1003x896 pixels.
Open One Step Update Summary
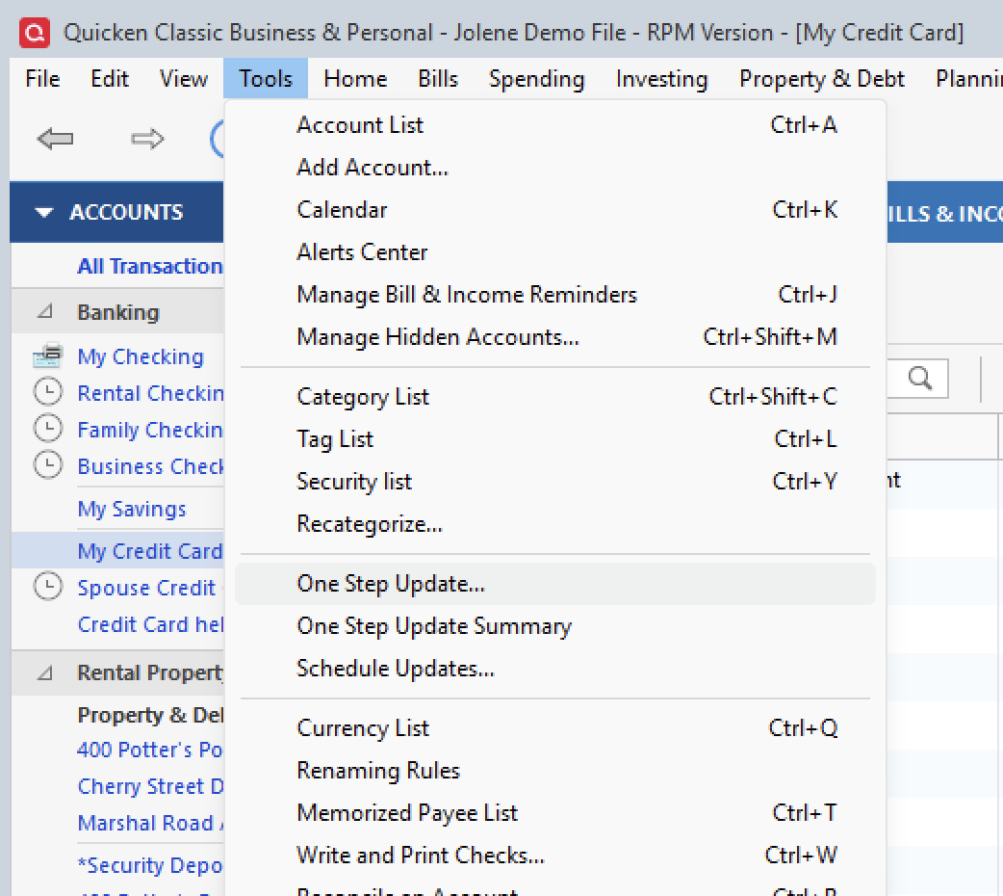554,625
